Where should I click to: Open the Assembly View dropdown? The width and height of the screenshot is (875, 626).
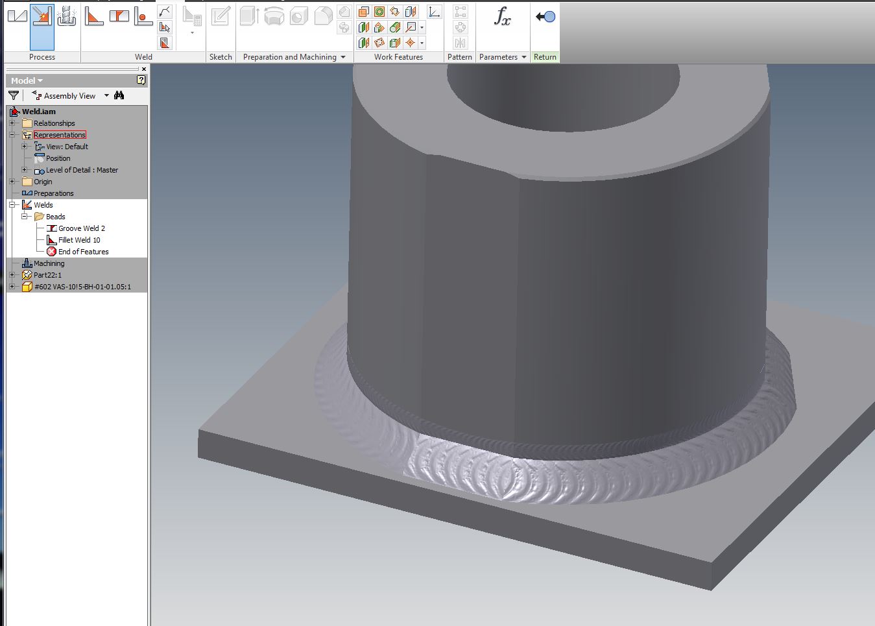click(x=106, y=95)
